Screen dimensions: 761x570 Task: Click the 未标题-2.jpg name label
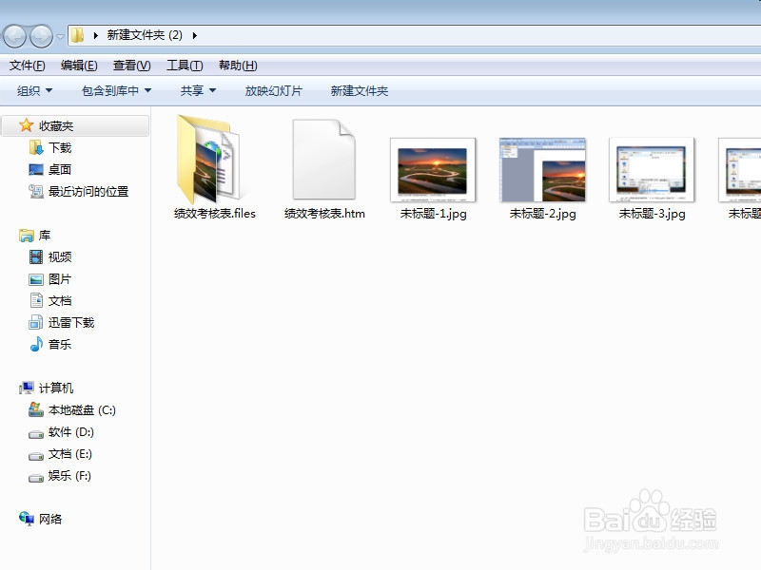tap(542, 213)
